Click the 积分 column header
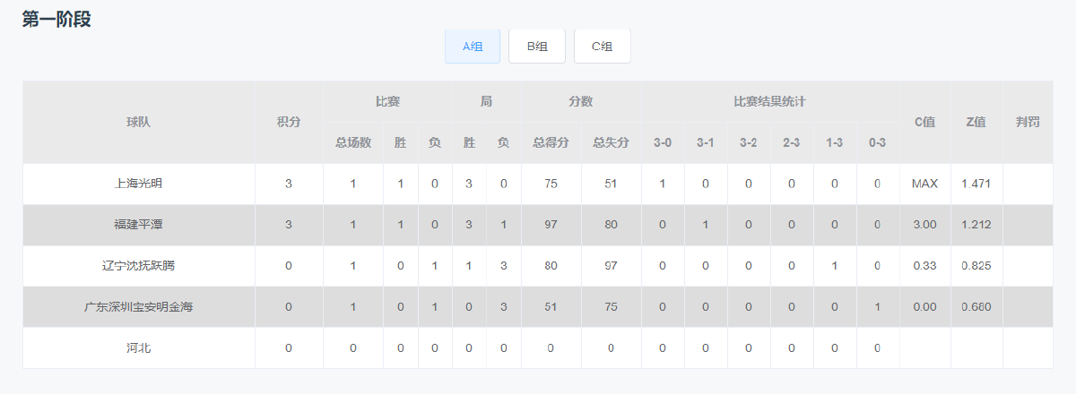The image size is (1076, 394). click(289, 123)
